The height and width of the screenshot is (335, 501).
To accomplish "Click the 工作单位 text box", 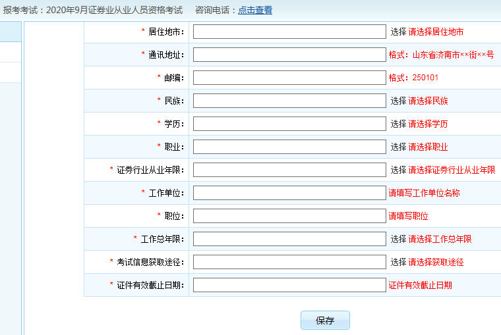I will [289, 193].
